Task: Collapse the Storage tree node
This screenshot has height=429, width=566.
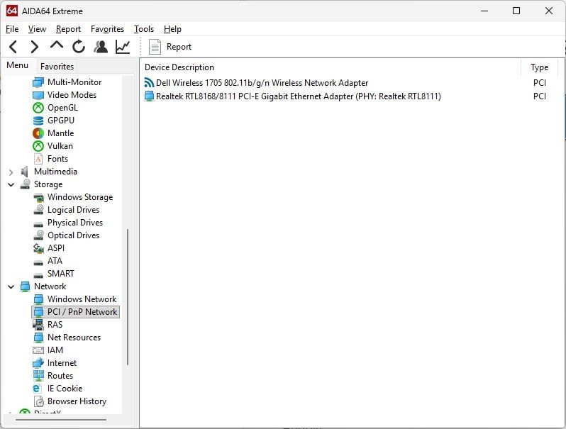Action: [x=11, y=185]
